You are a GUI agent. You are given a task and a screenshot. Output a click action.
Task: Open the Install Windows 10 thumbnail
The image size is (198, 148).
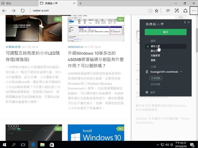coord(96,133)
